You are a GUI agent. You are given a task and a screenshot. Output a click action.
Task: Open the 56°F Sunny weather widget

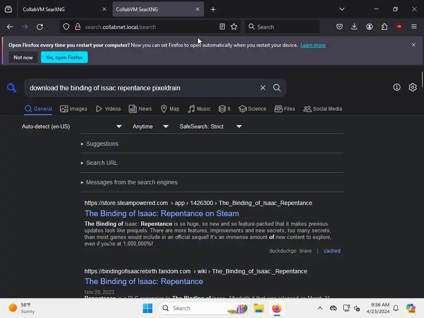coord(22,308)
